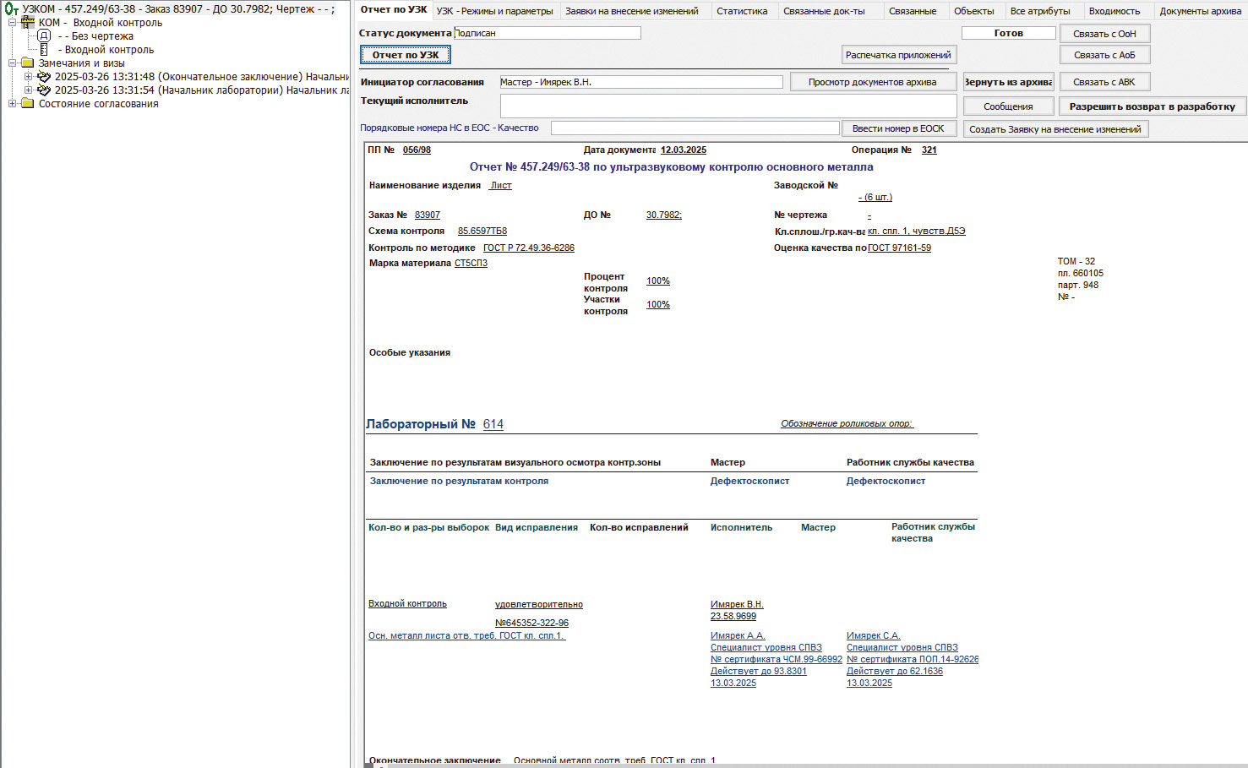Click the Замечания и визы folder icon

(x=28, y=63)
